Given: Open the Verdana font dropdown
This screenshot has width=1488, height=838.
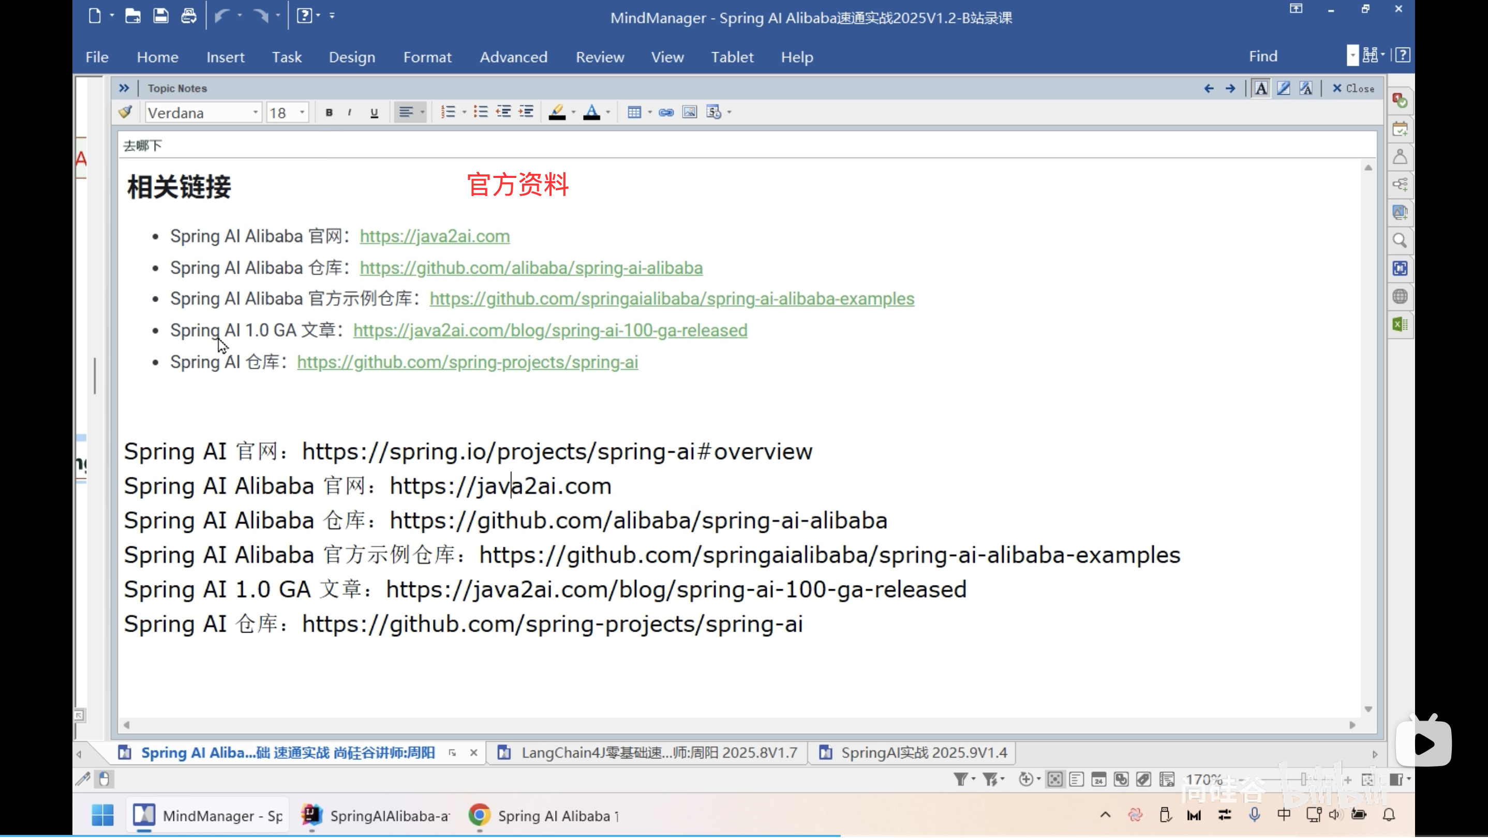Looking at the screenshot, I should pos(255,113).
